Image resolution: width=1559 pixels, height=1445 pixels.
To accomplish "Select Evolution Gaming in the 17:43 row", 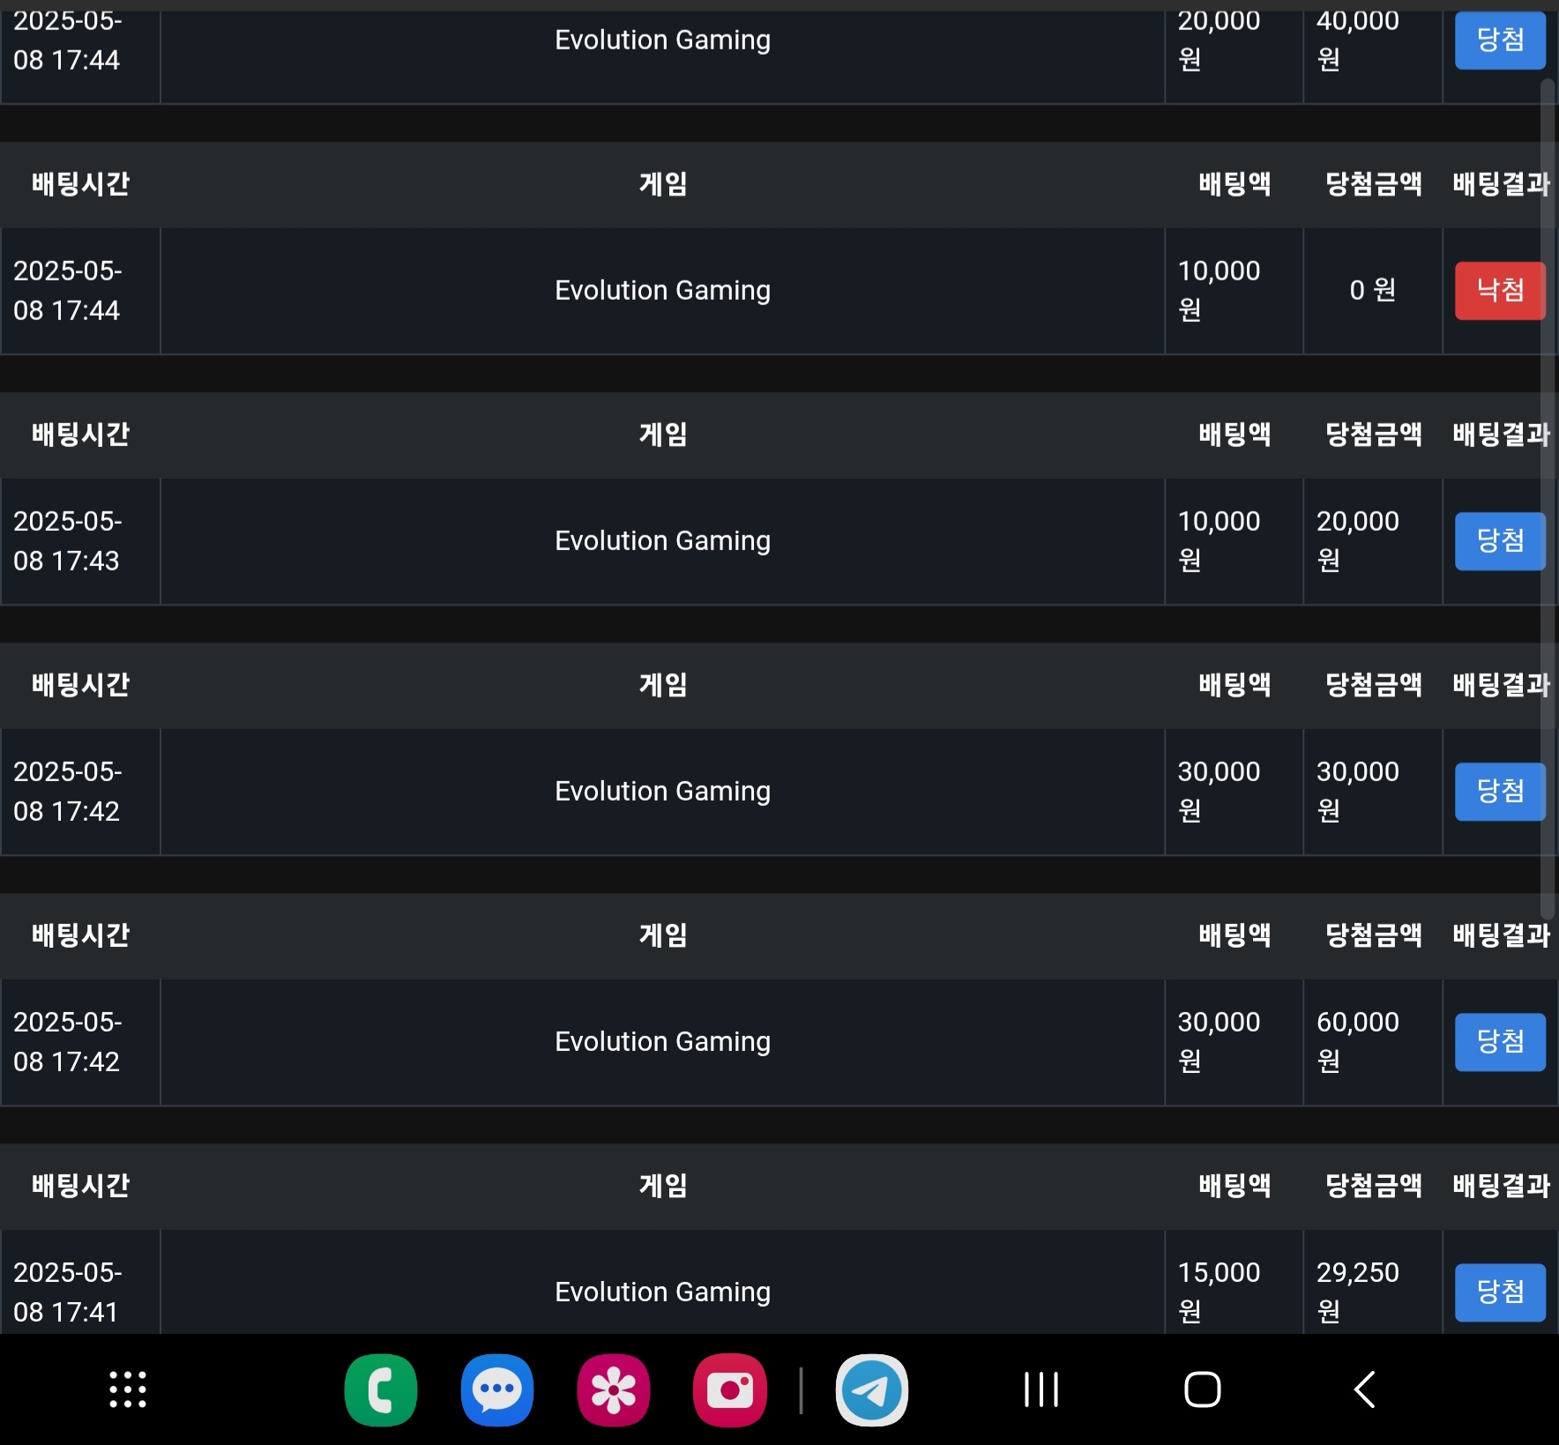I will tap(663, 540).
